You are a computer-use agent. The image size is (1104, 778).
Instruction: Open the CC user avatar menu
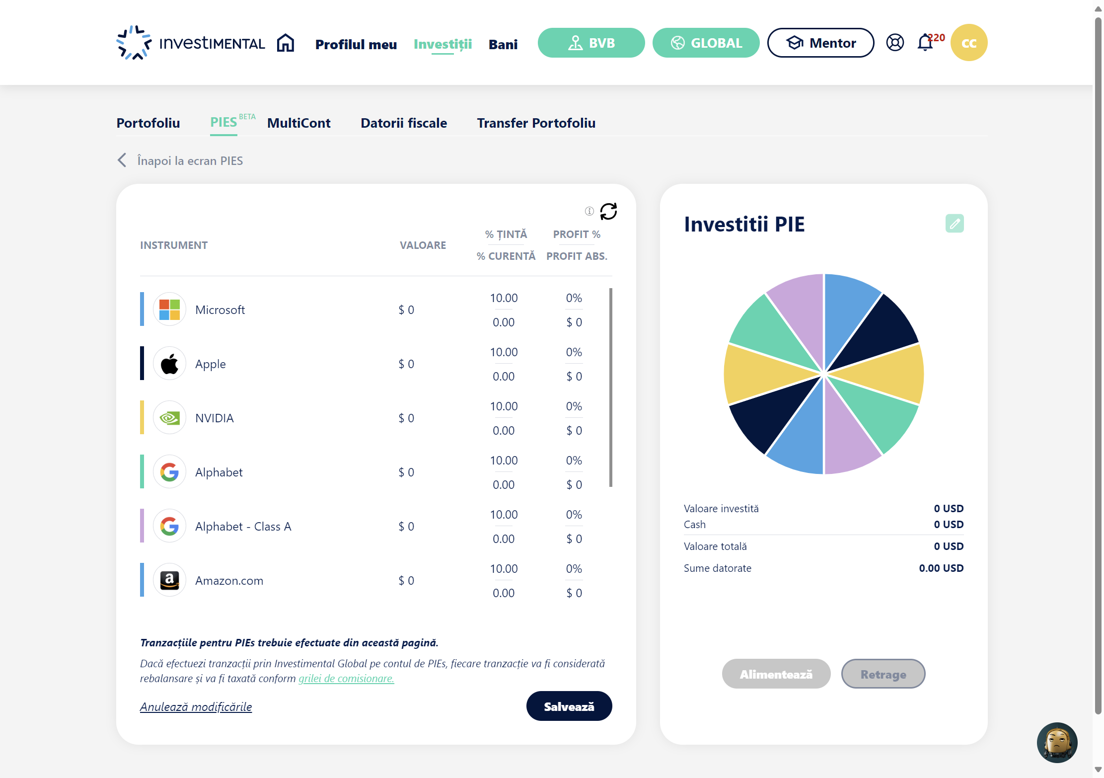(x=969, y=43)
